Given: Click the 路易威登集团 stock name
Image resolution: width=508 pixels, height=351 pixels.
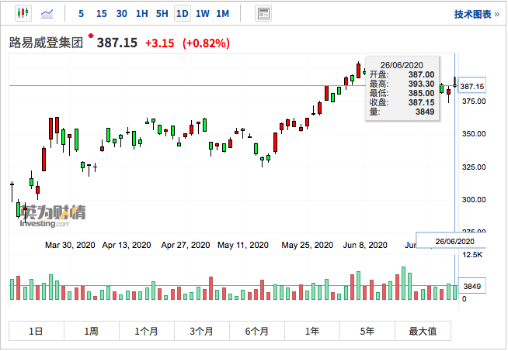Looking at the screenshot, I should click(46, 43).
